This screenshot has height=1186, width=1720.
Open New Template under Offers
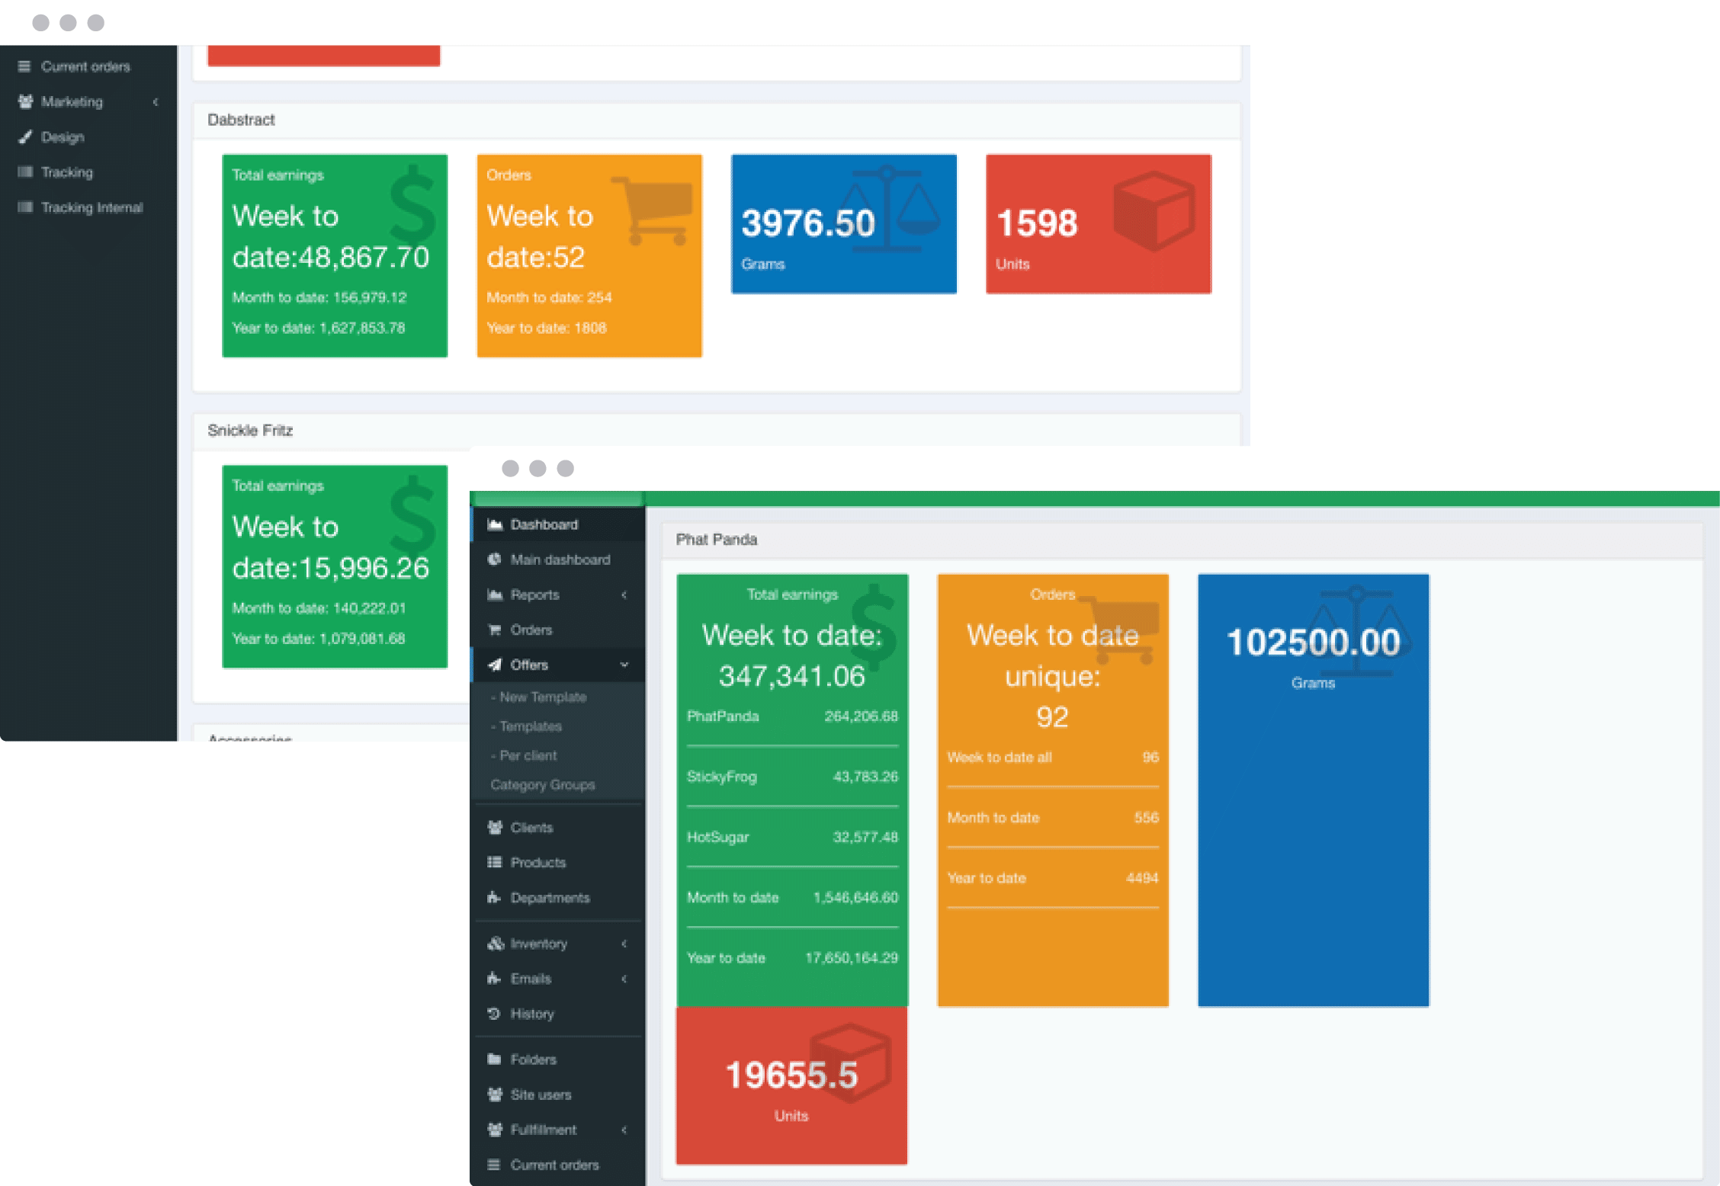coord(542,697)
